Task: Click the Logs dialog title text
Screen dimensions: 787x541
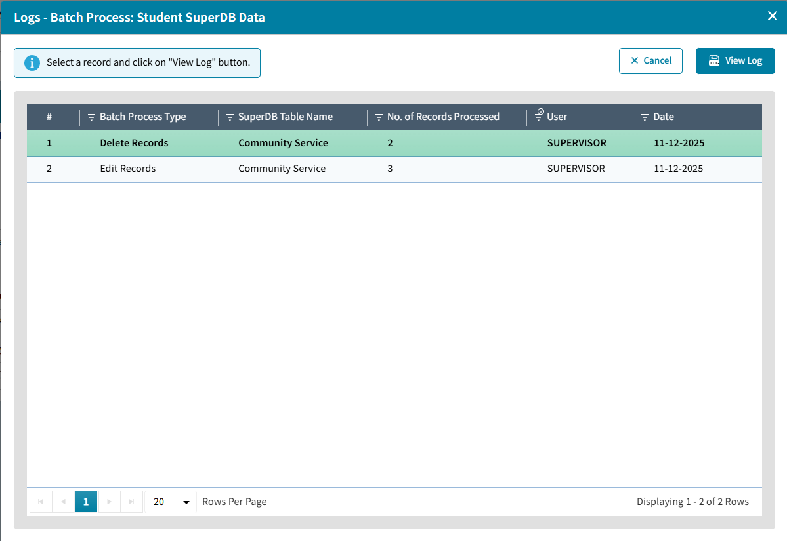Action: pyautogui.click(x=140, y=17)
